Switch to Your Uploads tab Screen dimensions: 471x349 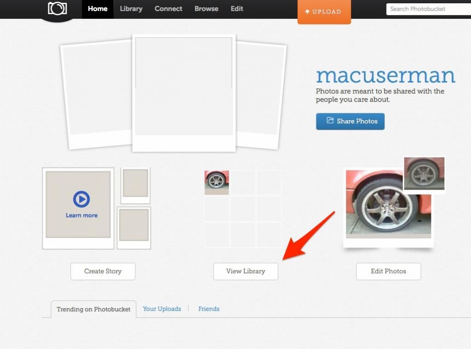coord(162,309)
